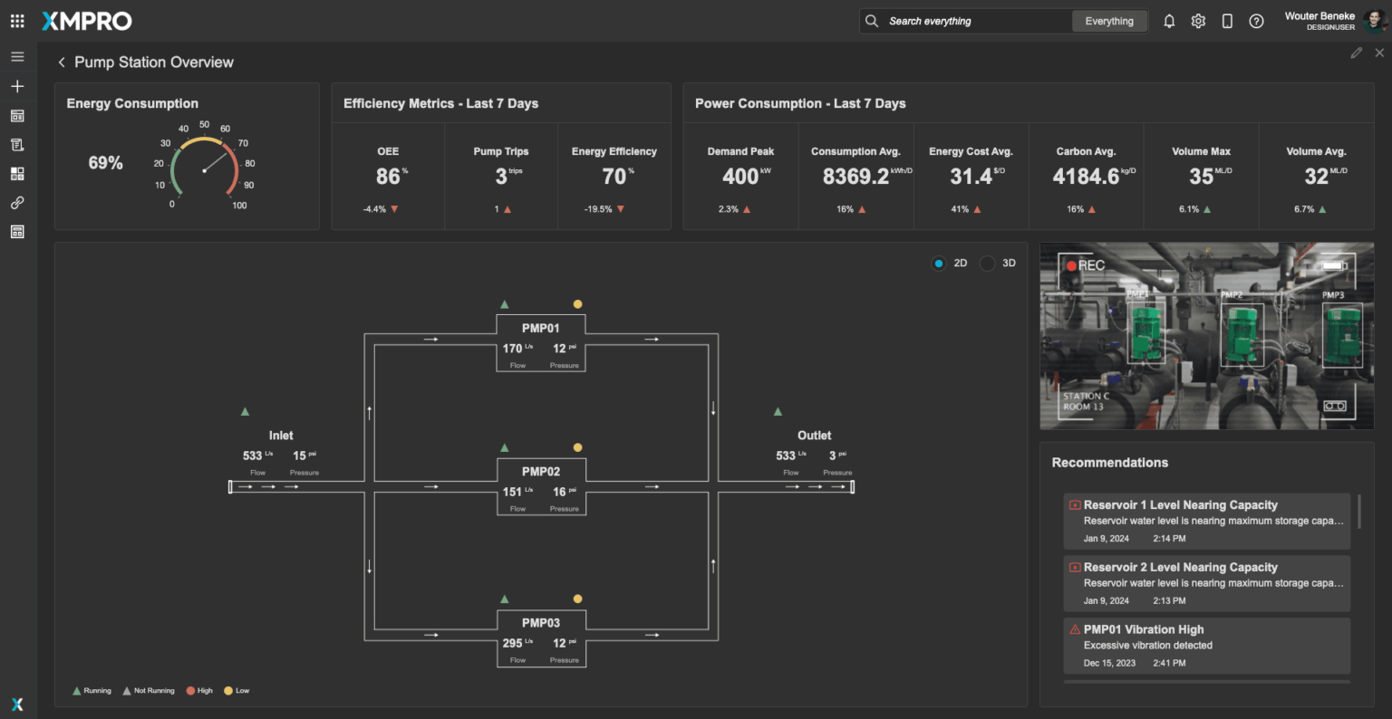Go back using arrow beside Pump Station Overview
Image resolution: width=1392 pixels, height=719 pixels.
click(62, 62)
